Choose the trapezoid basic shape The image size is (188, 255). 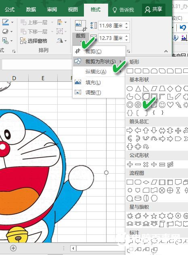click(x=162, y=89)
